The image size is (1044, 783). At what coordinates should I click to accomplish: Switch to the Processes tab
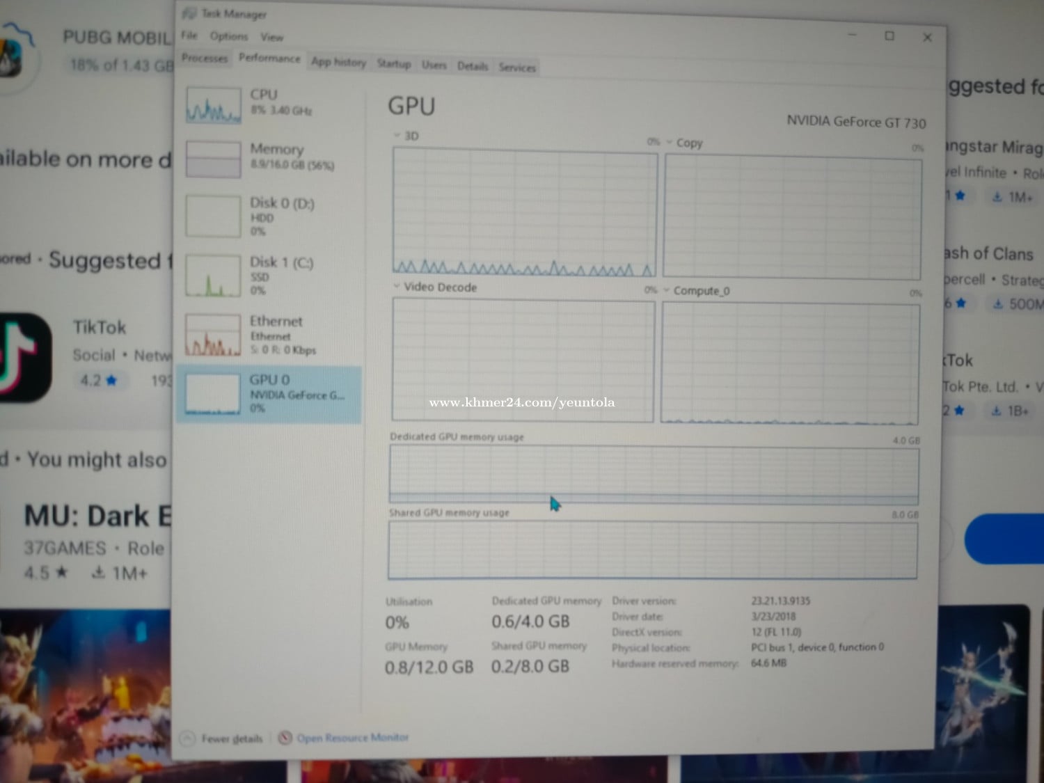coord(205,58)
